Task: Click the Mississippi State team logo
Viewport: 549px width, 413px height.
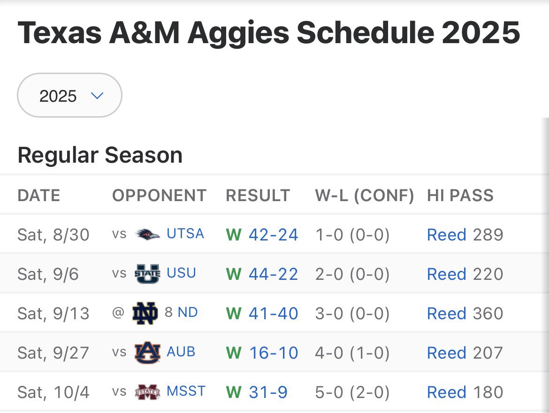Action: (x=147, y=392)
